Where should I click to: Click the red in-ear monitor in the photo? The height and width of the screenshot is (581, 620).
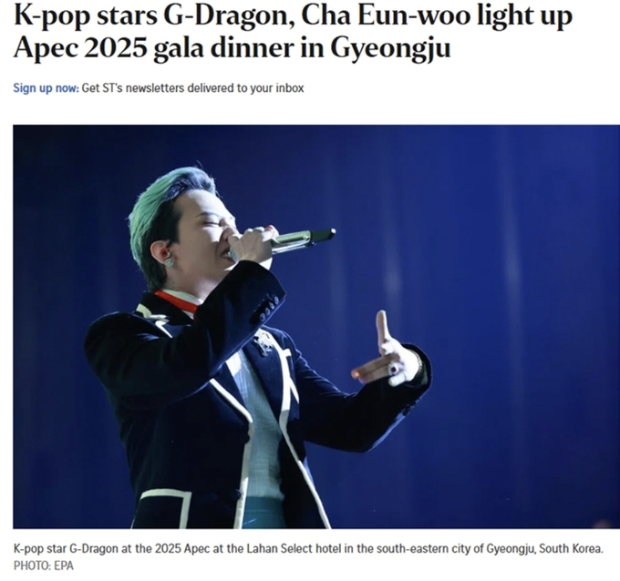(x=164, y=253)
